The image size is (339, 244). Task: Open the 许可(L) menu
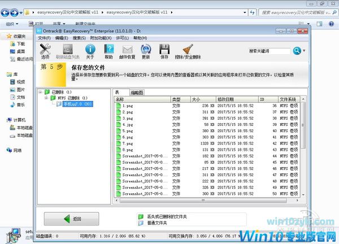coord(123,38)
